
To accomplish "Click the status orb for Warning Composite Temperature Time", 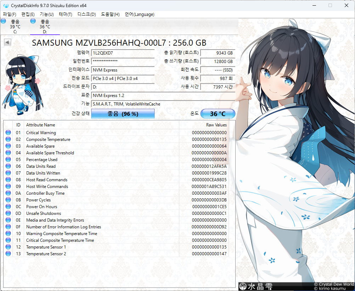I will tap(8, 233).
